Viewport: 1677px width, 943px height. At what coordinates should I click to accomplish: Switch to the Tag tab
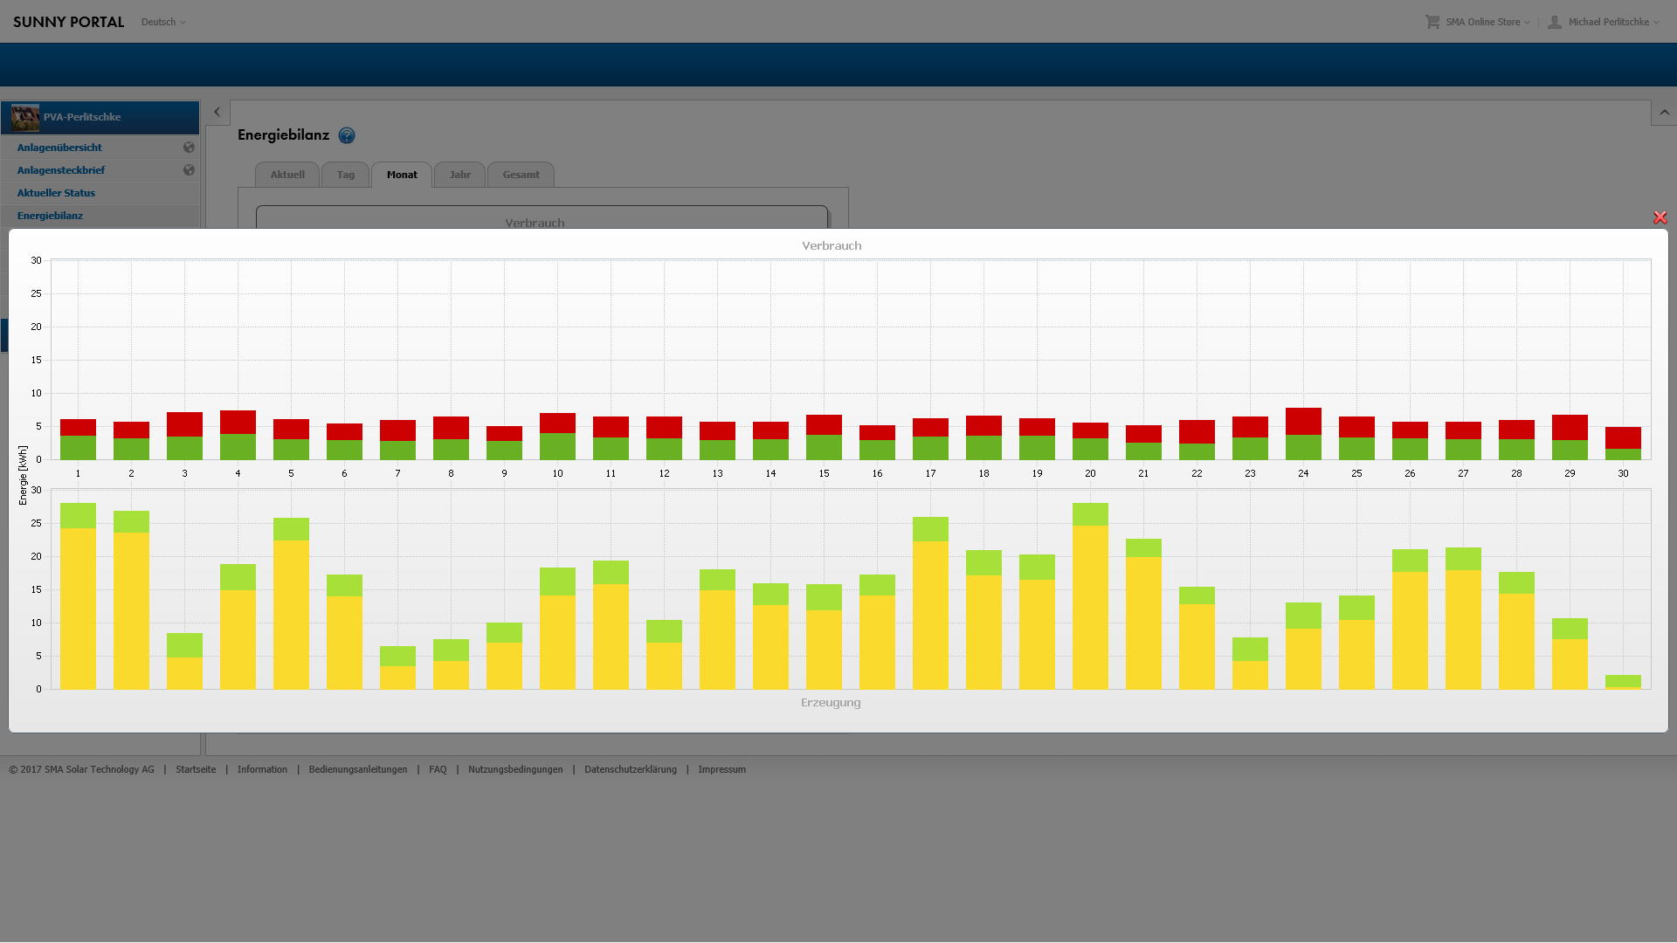point(346,175)
